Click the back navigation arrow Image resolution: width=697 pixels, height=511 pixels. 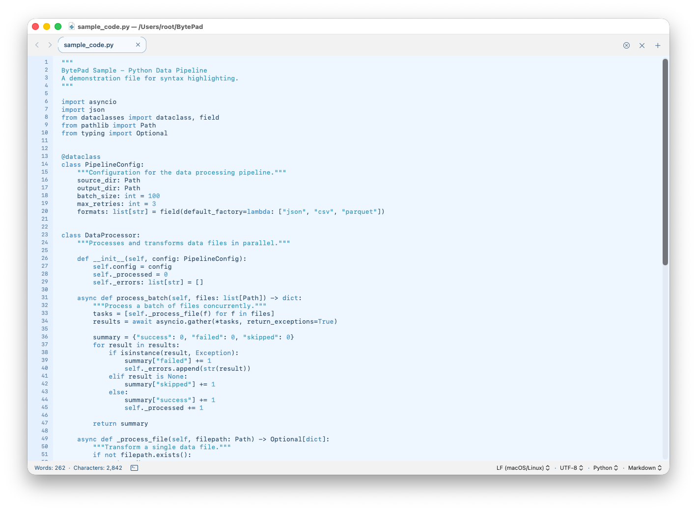pos(37,45)
